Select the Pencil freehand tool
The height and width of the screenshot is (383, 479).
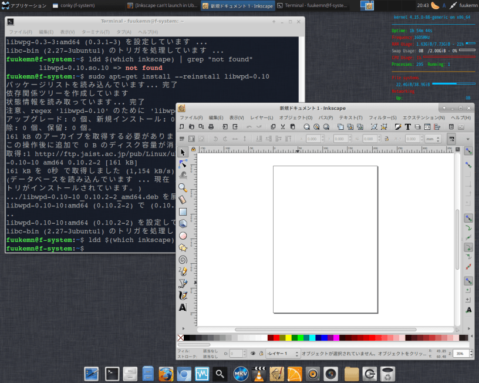coord(183,271)
